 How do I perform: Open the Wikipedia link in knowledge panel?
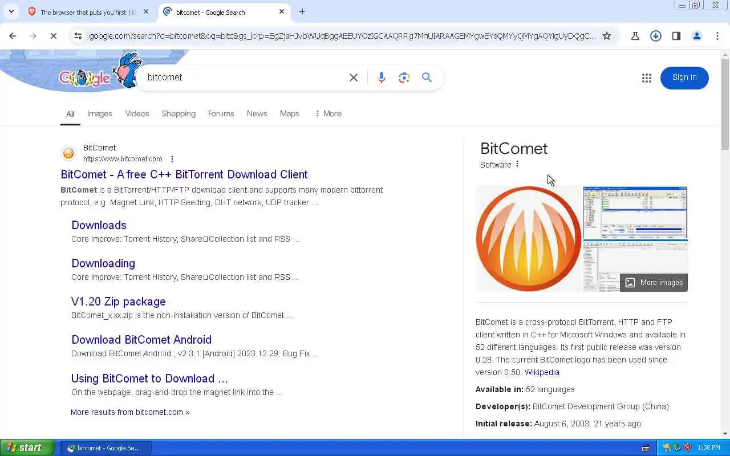[542, 372]
